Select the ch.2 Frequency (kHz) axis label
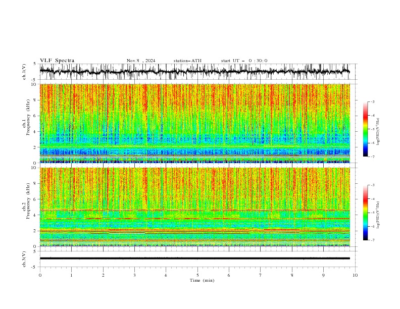The image size is (400, 309). click(26, 201)
